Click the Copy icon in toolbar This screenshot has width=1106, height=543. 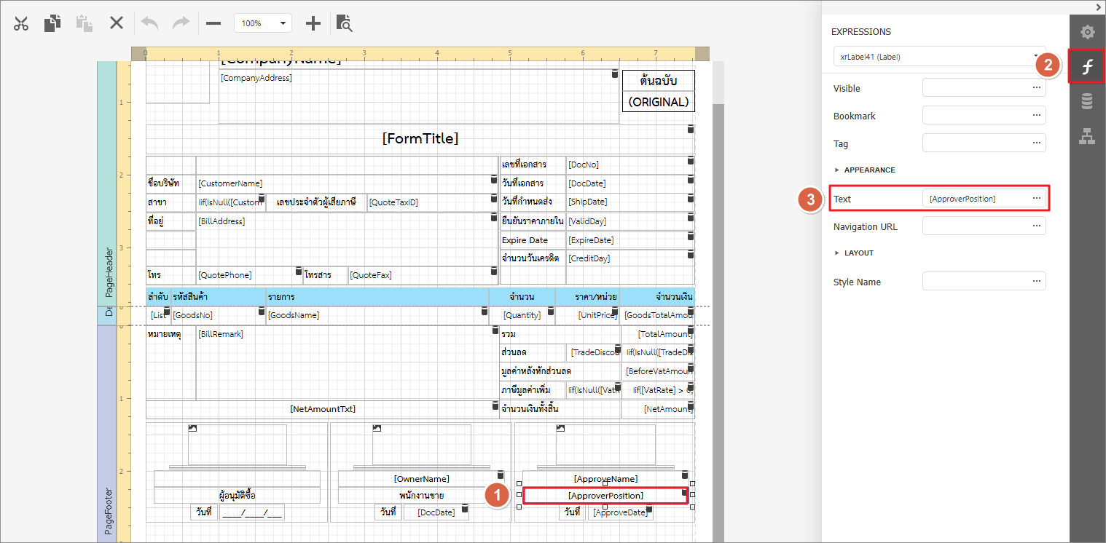[x=52, y=23]
